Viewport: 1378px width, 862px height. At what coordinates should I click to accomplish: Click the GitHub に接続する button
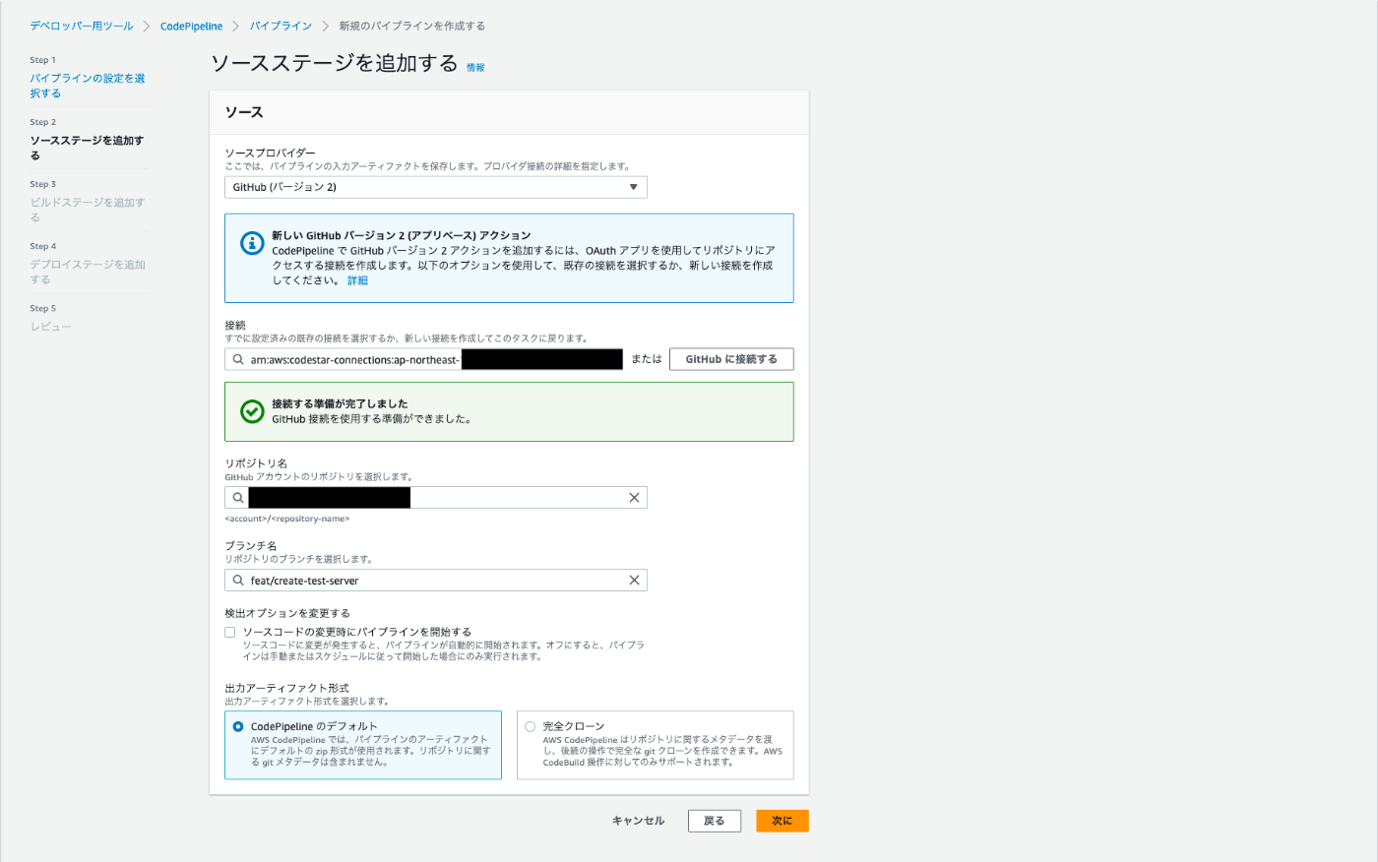tap(731, 359)
